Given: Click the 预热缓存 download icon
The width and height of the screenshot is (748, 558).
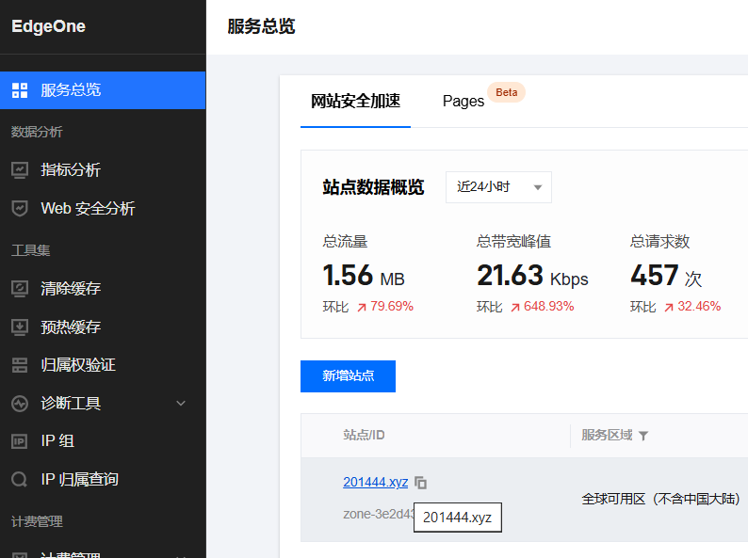Looking at the screenshot, I should 19,327.
